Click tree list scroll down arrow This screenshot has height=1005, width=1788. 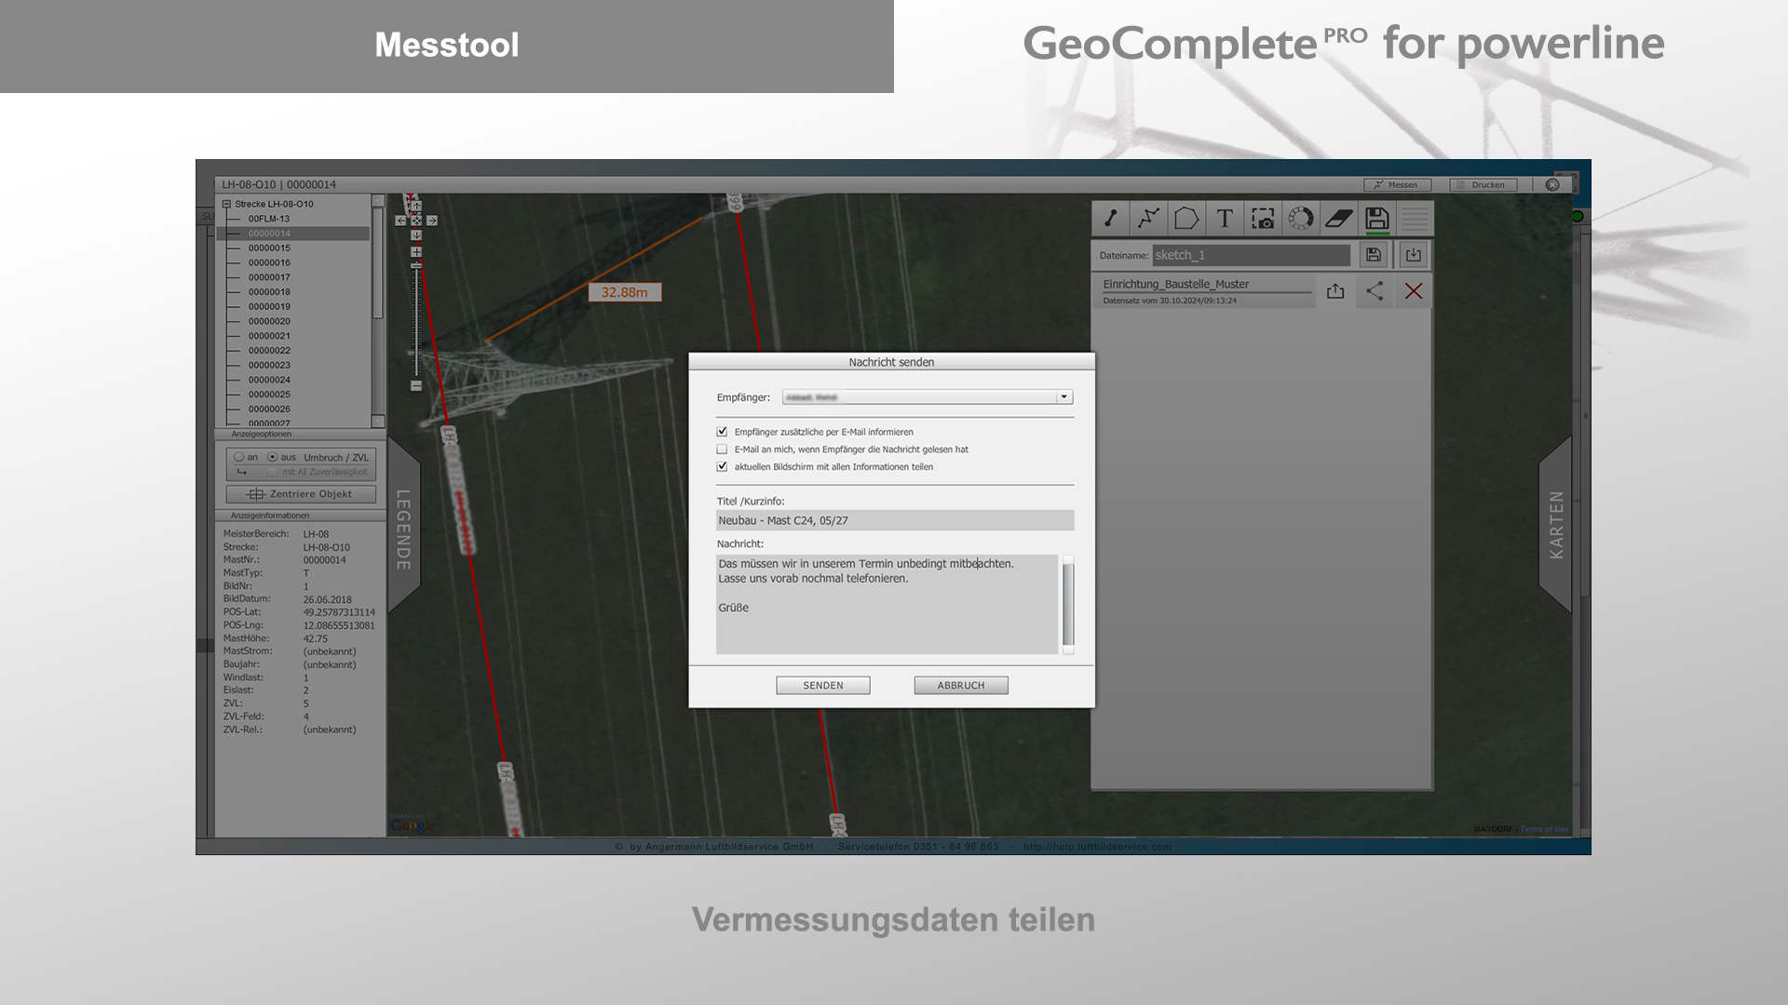pyautogui.click(x=378, y=422)
